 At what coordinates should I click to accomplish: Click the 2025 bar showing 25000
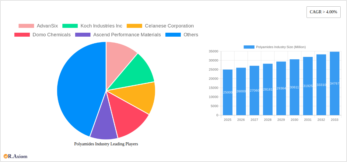(x=228, y=92)
